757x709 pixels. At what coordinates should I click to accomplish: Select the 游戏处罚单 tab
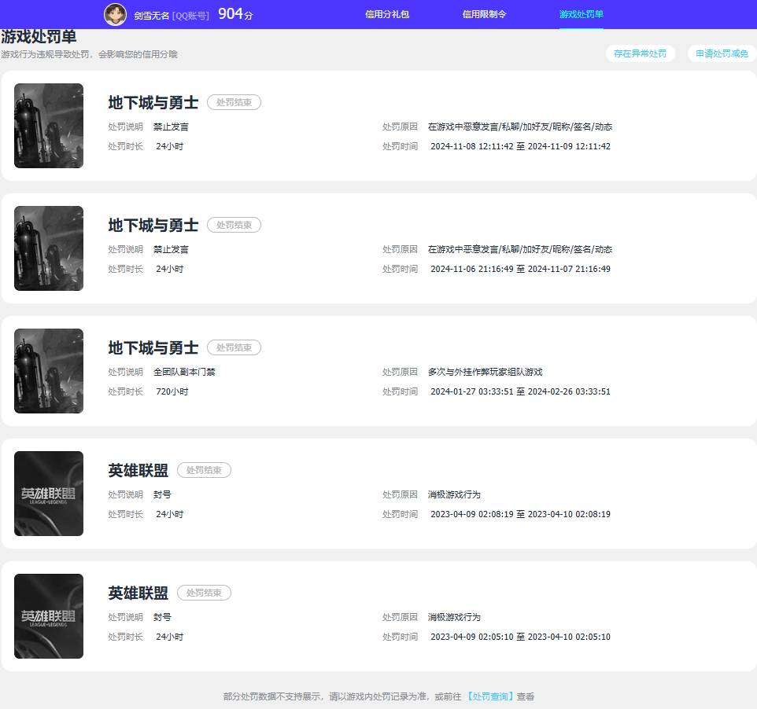[x=582, y=14]
